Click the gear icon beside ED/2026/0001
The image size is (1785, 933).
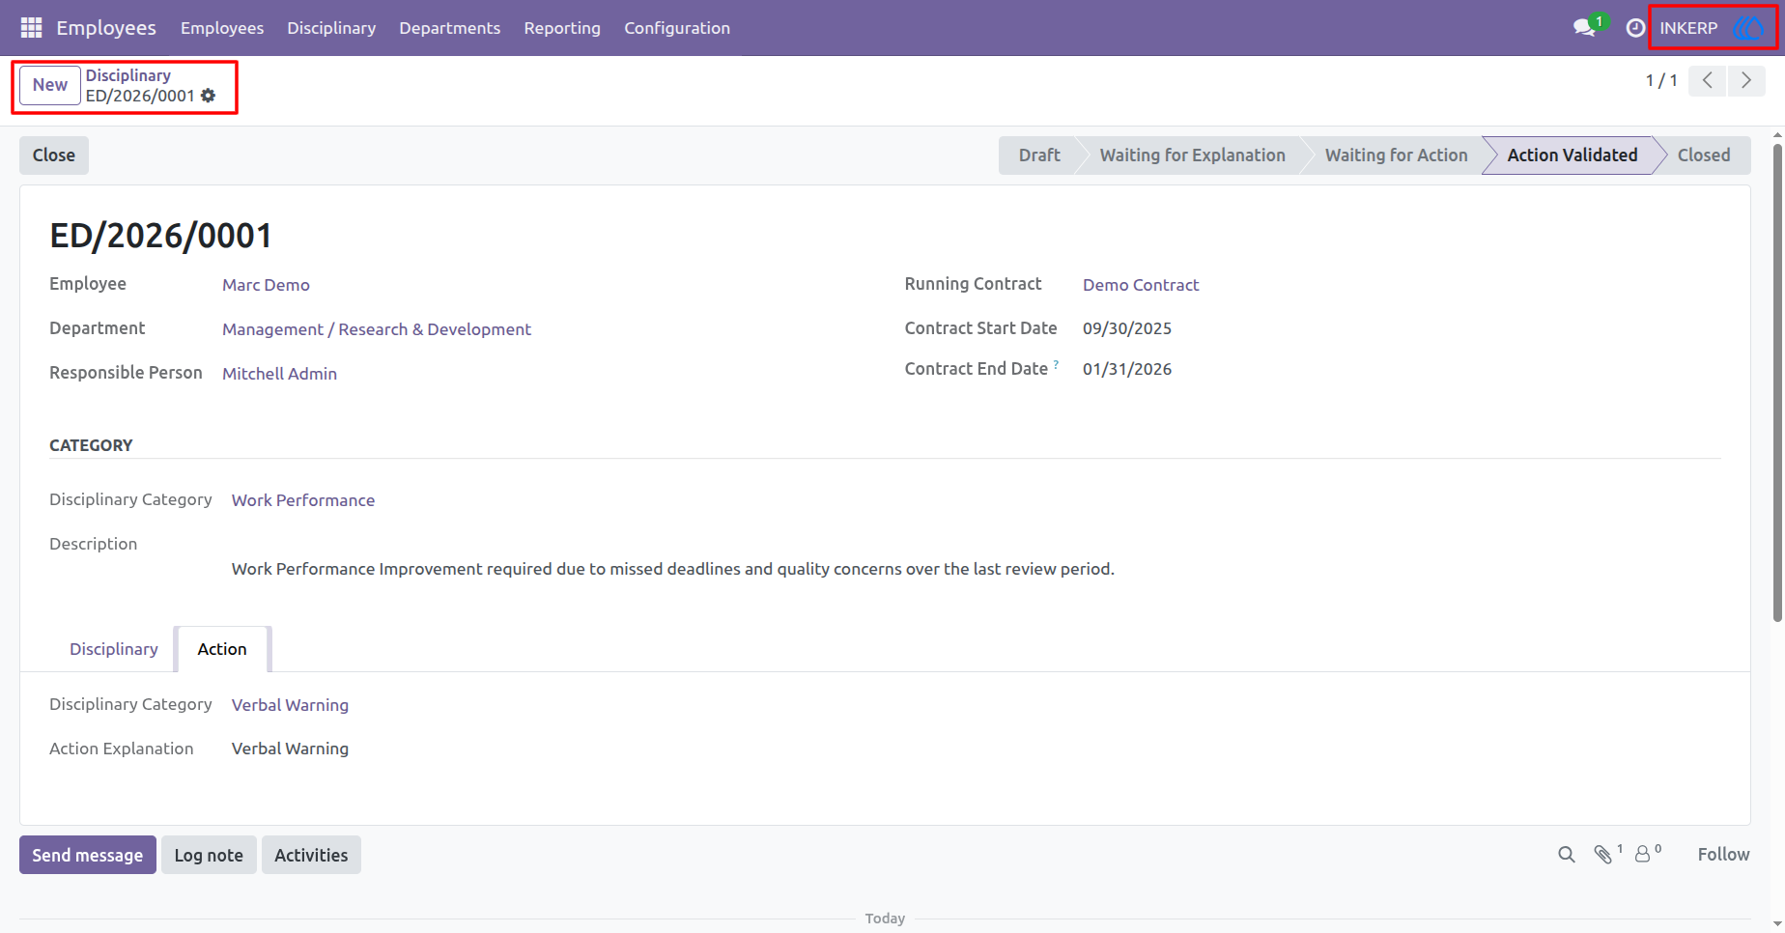tap(209, 96)
